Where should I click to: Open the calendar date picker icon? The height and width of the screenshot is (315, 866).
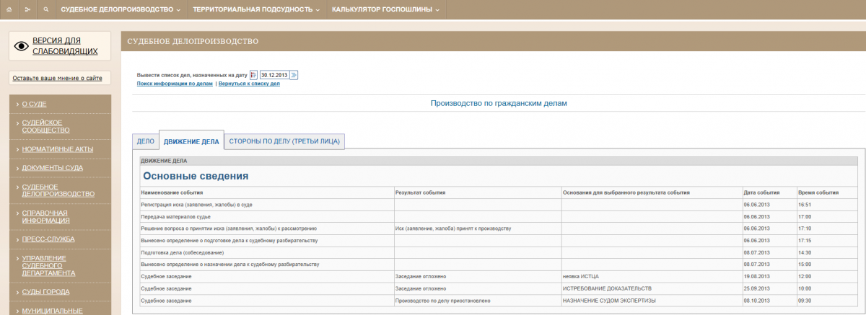coord(253,74)
